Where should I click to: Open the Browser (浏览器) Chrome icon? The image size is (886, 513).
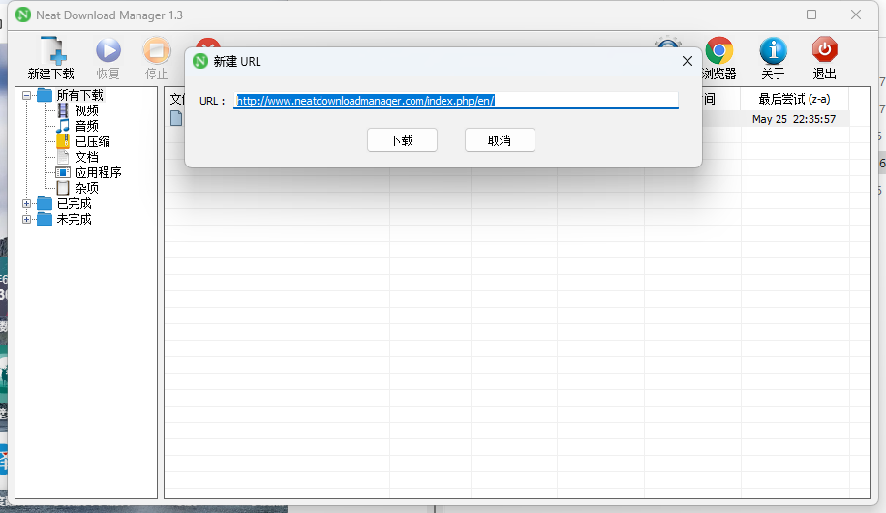(x=718, y=58)
